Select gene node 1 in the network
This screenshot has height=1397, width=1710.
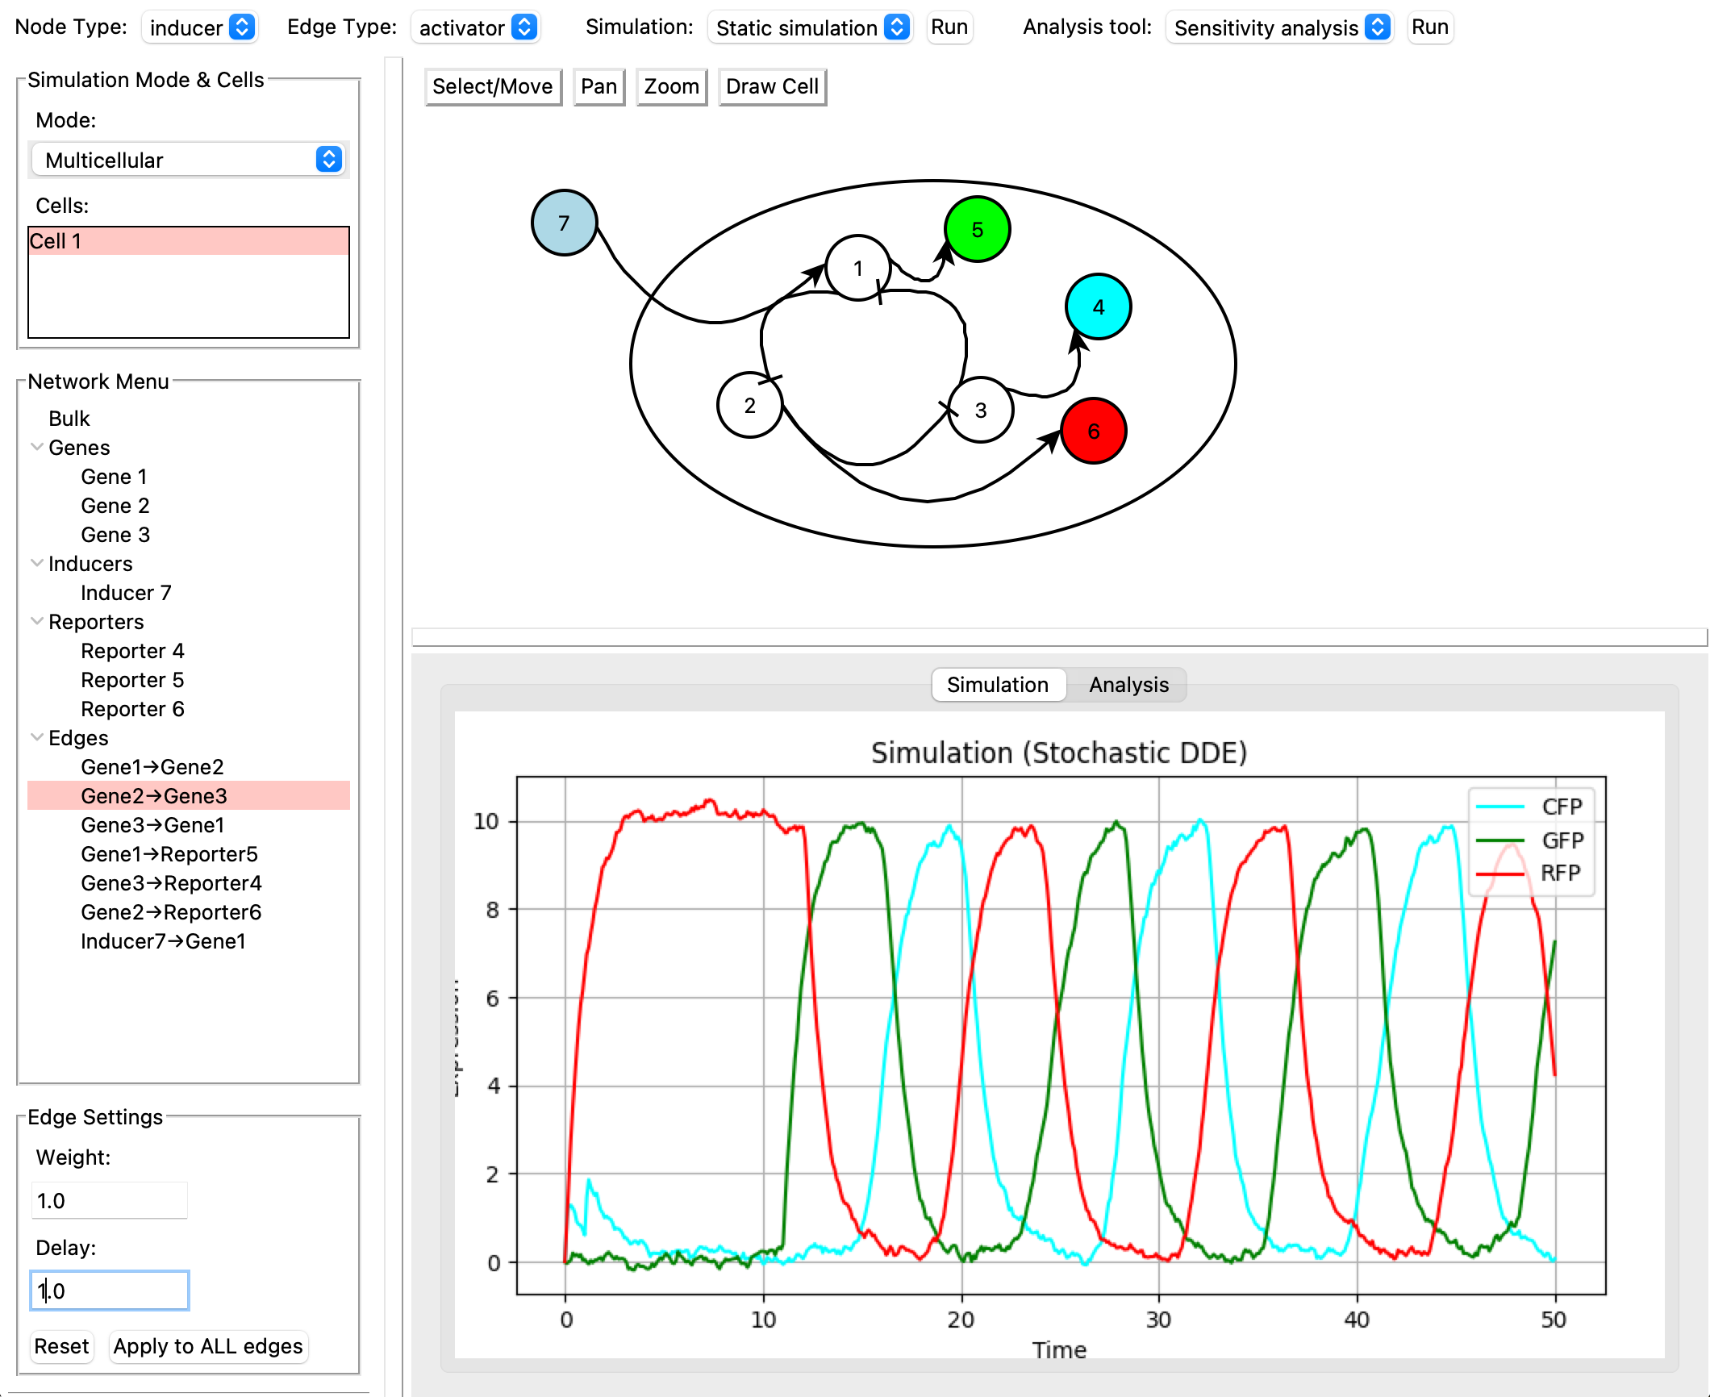tap(857, 268)
